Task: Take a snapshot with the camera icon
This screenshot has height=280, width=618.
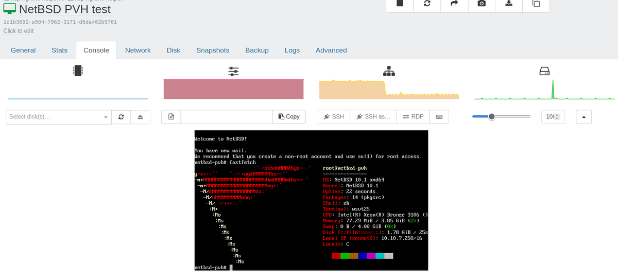Action: tap(482, 3)
